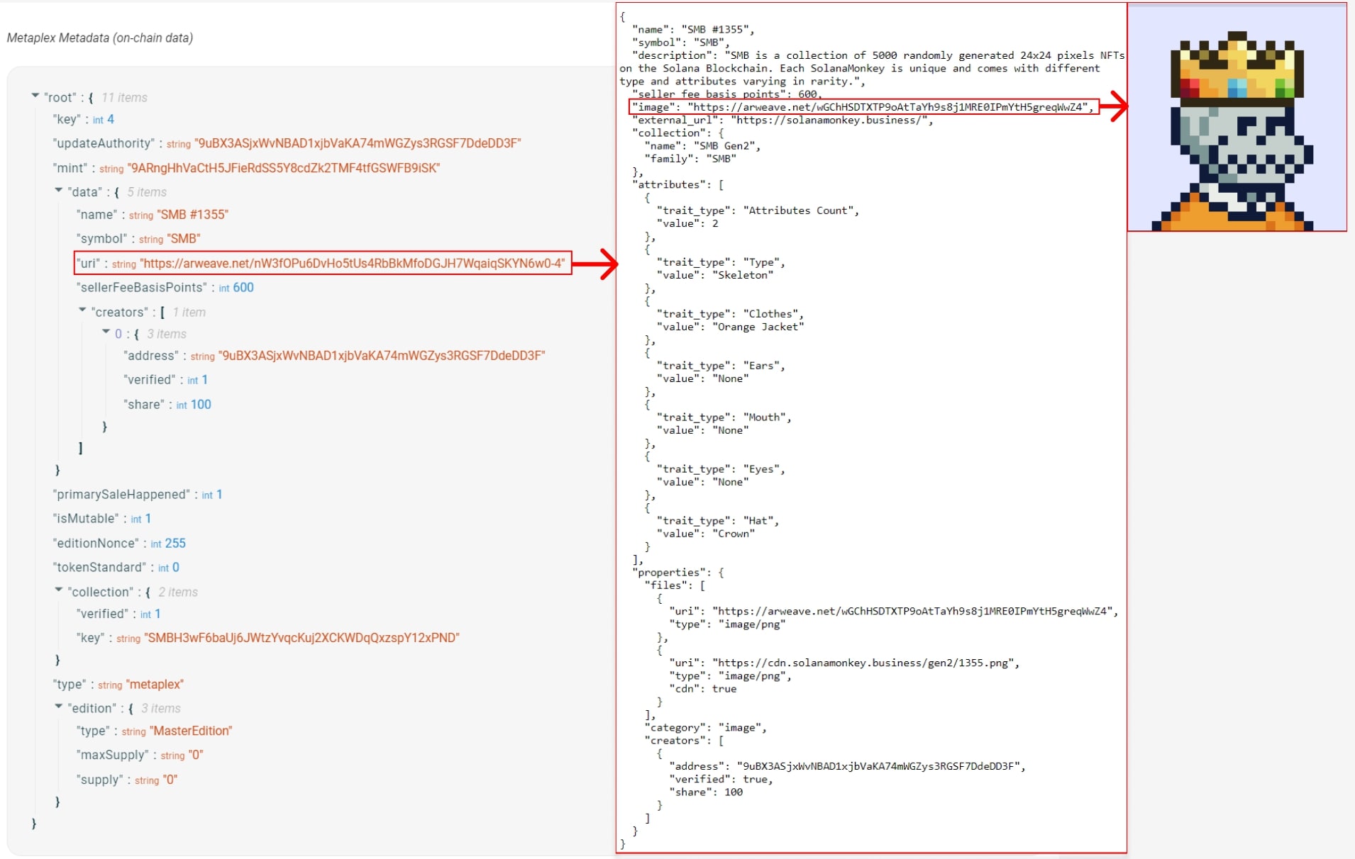The image size is (1355, 859).
Task: Open the cdn.solanamonkey.business 1355.png link
Action: tap(865, 663)
